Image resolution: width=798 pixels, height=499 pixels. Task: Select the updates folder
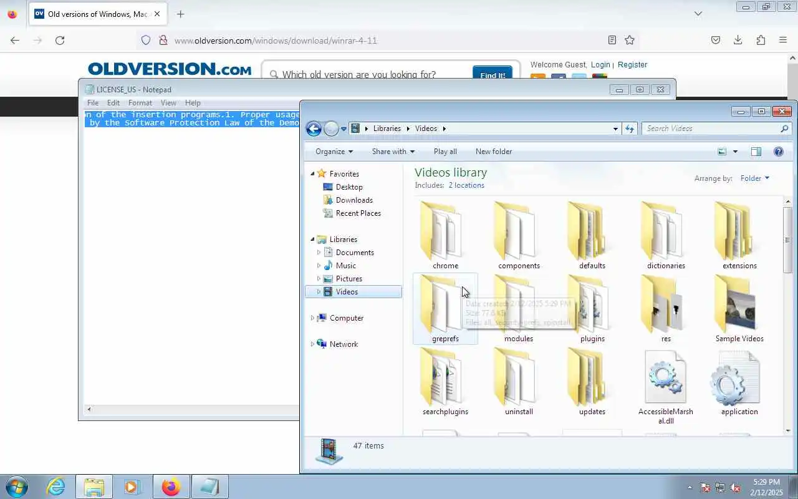pyautogui.click(x=592, y=382)
